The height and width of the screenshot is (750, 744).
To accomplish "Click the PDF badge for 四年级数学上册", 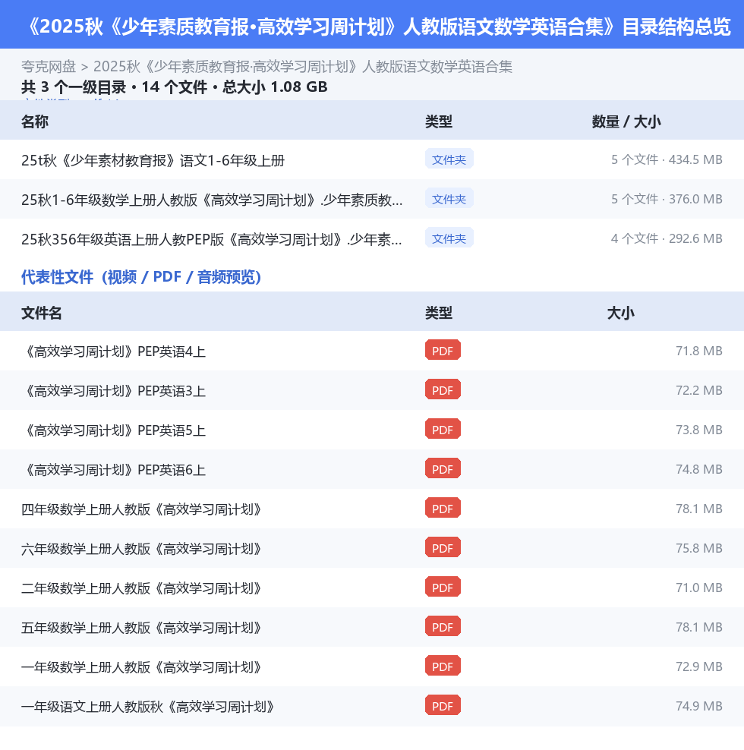I will pyautogui.click(x=443, y=509).
